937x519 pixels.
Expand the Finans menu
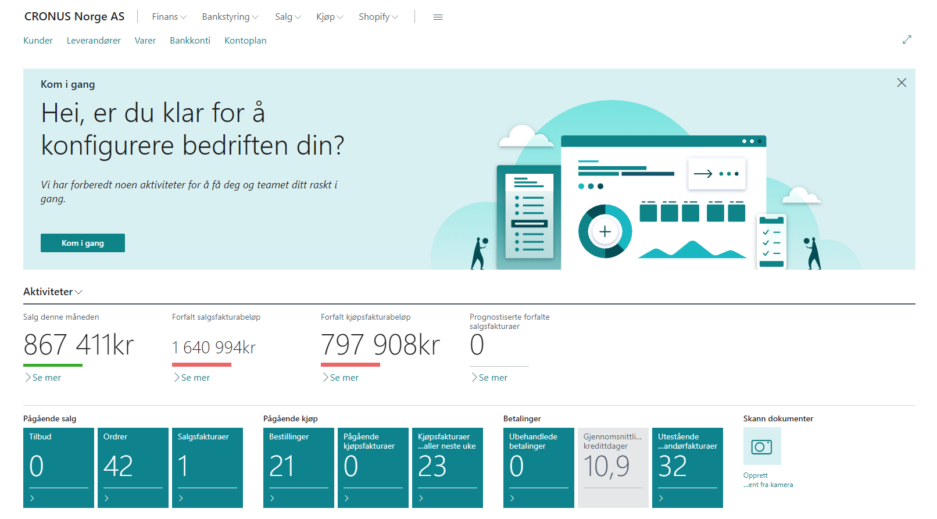click(x=169, y=17)
